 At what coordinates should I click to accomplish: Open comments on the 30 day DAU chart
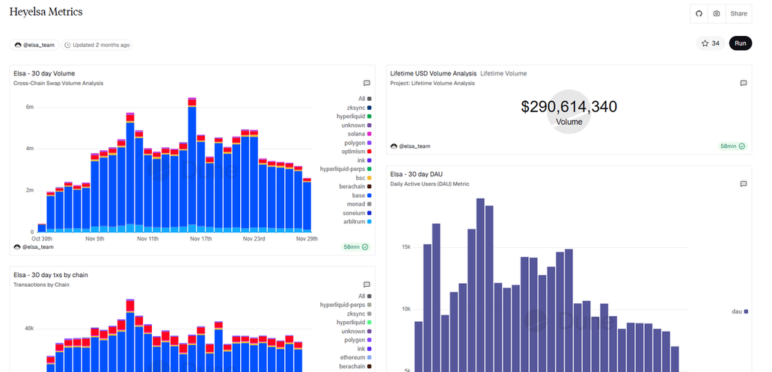click(x=743, y=183)
